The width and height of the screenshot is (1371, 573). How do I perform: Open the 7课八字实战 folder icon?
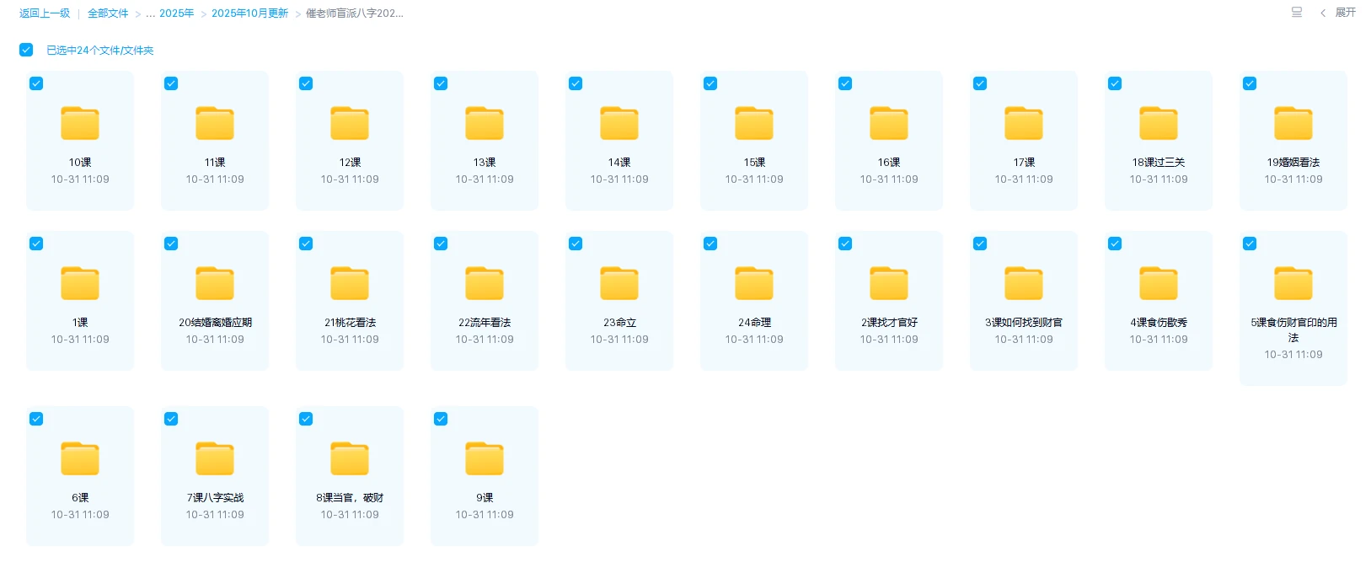(215, 458)
